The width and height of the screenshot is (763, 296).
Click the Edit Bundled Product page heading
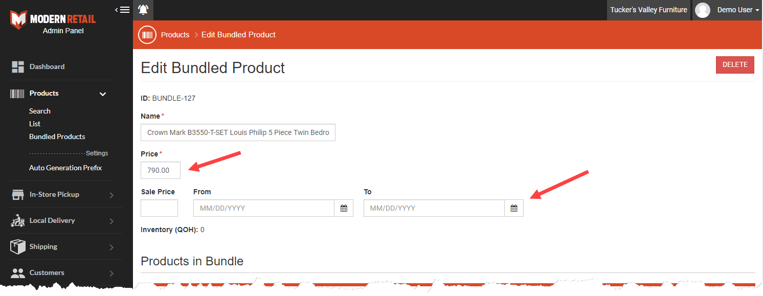(x=213, y=68)
